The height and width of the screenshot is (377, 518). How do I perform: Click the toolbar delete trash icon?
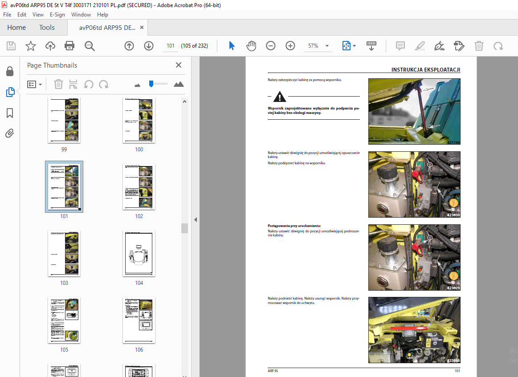[479, 46]
